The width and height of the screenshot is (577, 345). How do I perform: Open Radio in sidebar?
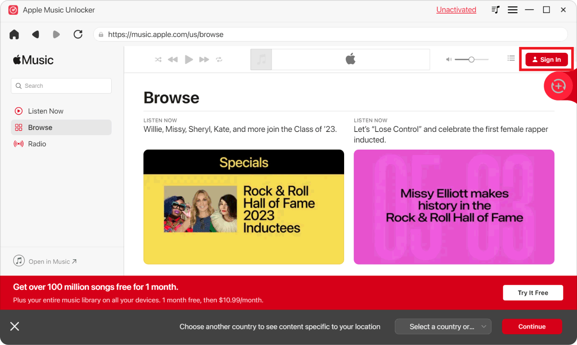pos(61,144)
